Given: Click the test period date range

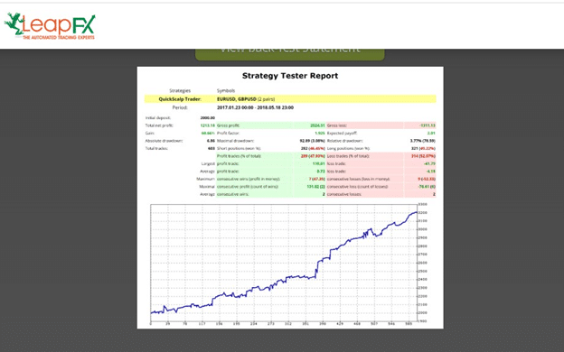Looking at the screenshot, I should point(256,107).
